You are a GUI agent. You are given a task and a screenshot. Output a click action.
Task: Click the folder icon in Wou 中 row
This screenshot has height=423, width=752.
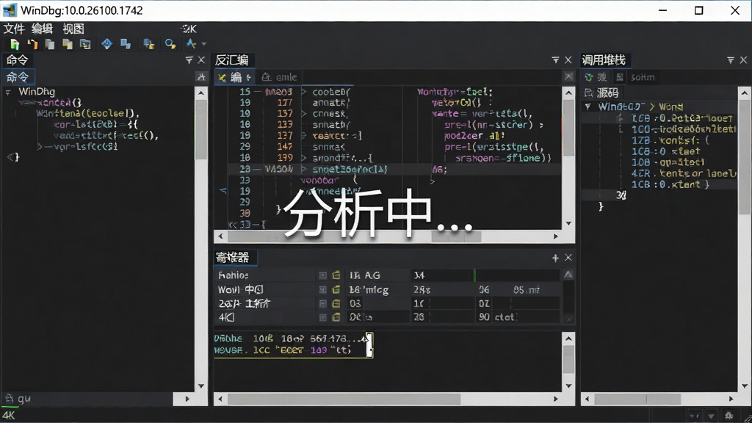[336, 289]
